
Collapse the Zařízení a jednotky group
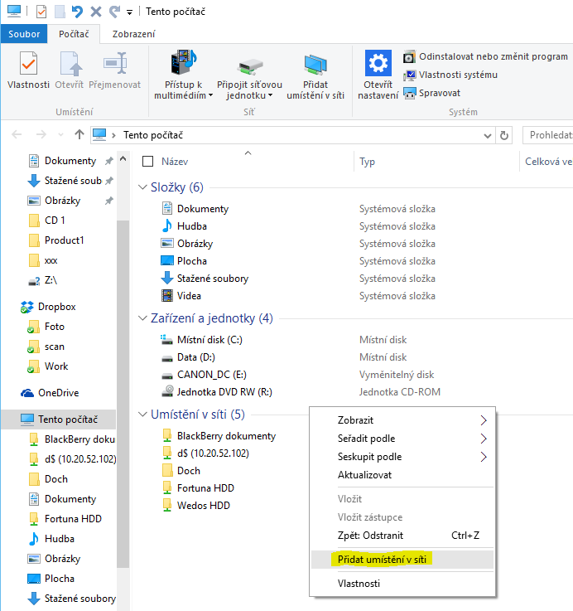[142, 318]
